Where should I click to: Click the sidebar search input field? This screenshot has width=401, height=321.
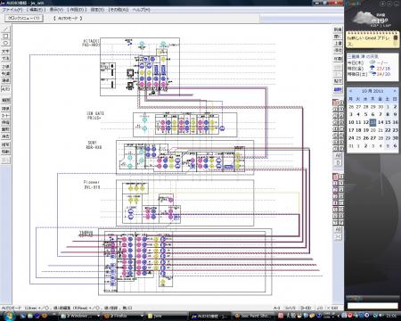[372, 305]
